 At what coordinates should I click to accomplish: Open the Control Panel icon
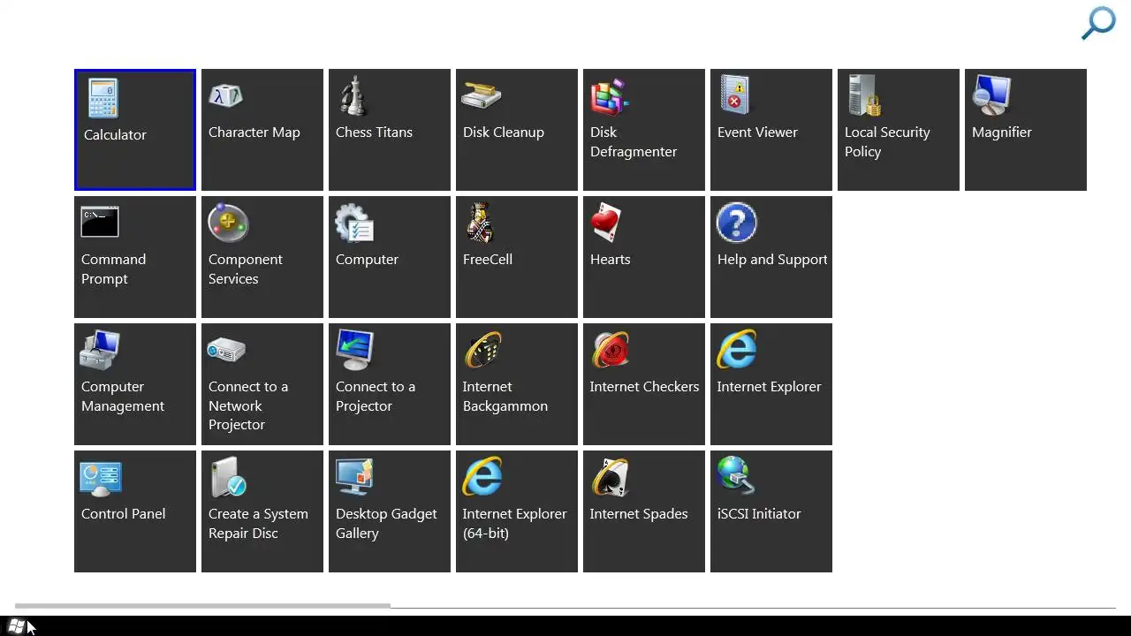[100, 478]
